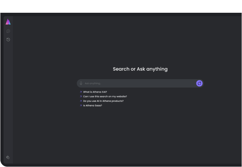Click the 'Search or Ask anything' heading

(x=140, y=69)
